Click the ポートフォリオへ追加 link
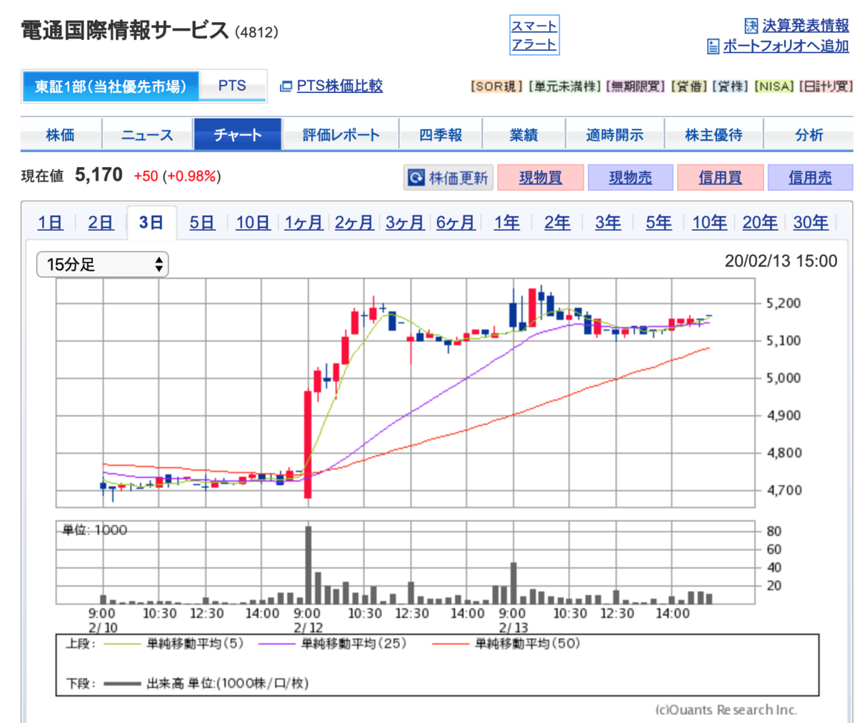 click(x=786, y=46)
